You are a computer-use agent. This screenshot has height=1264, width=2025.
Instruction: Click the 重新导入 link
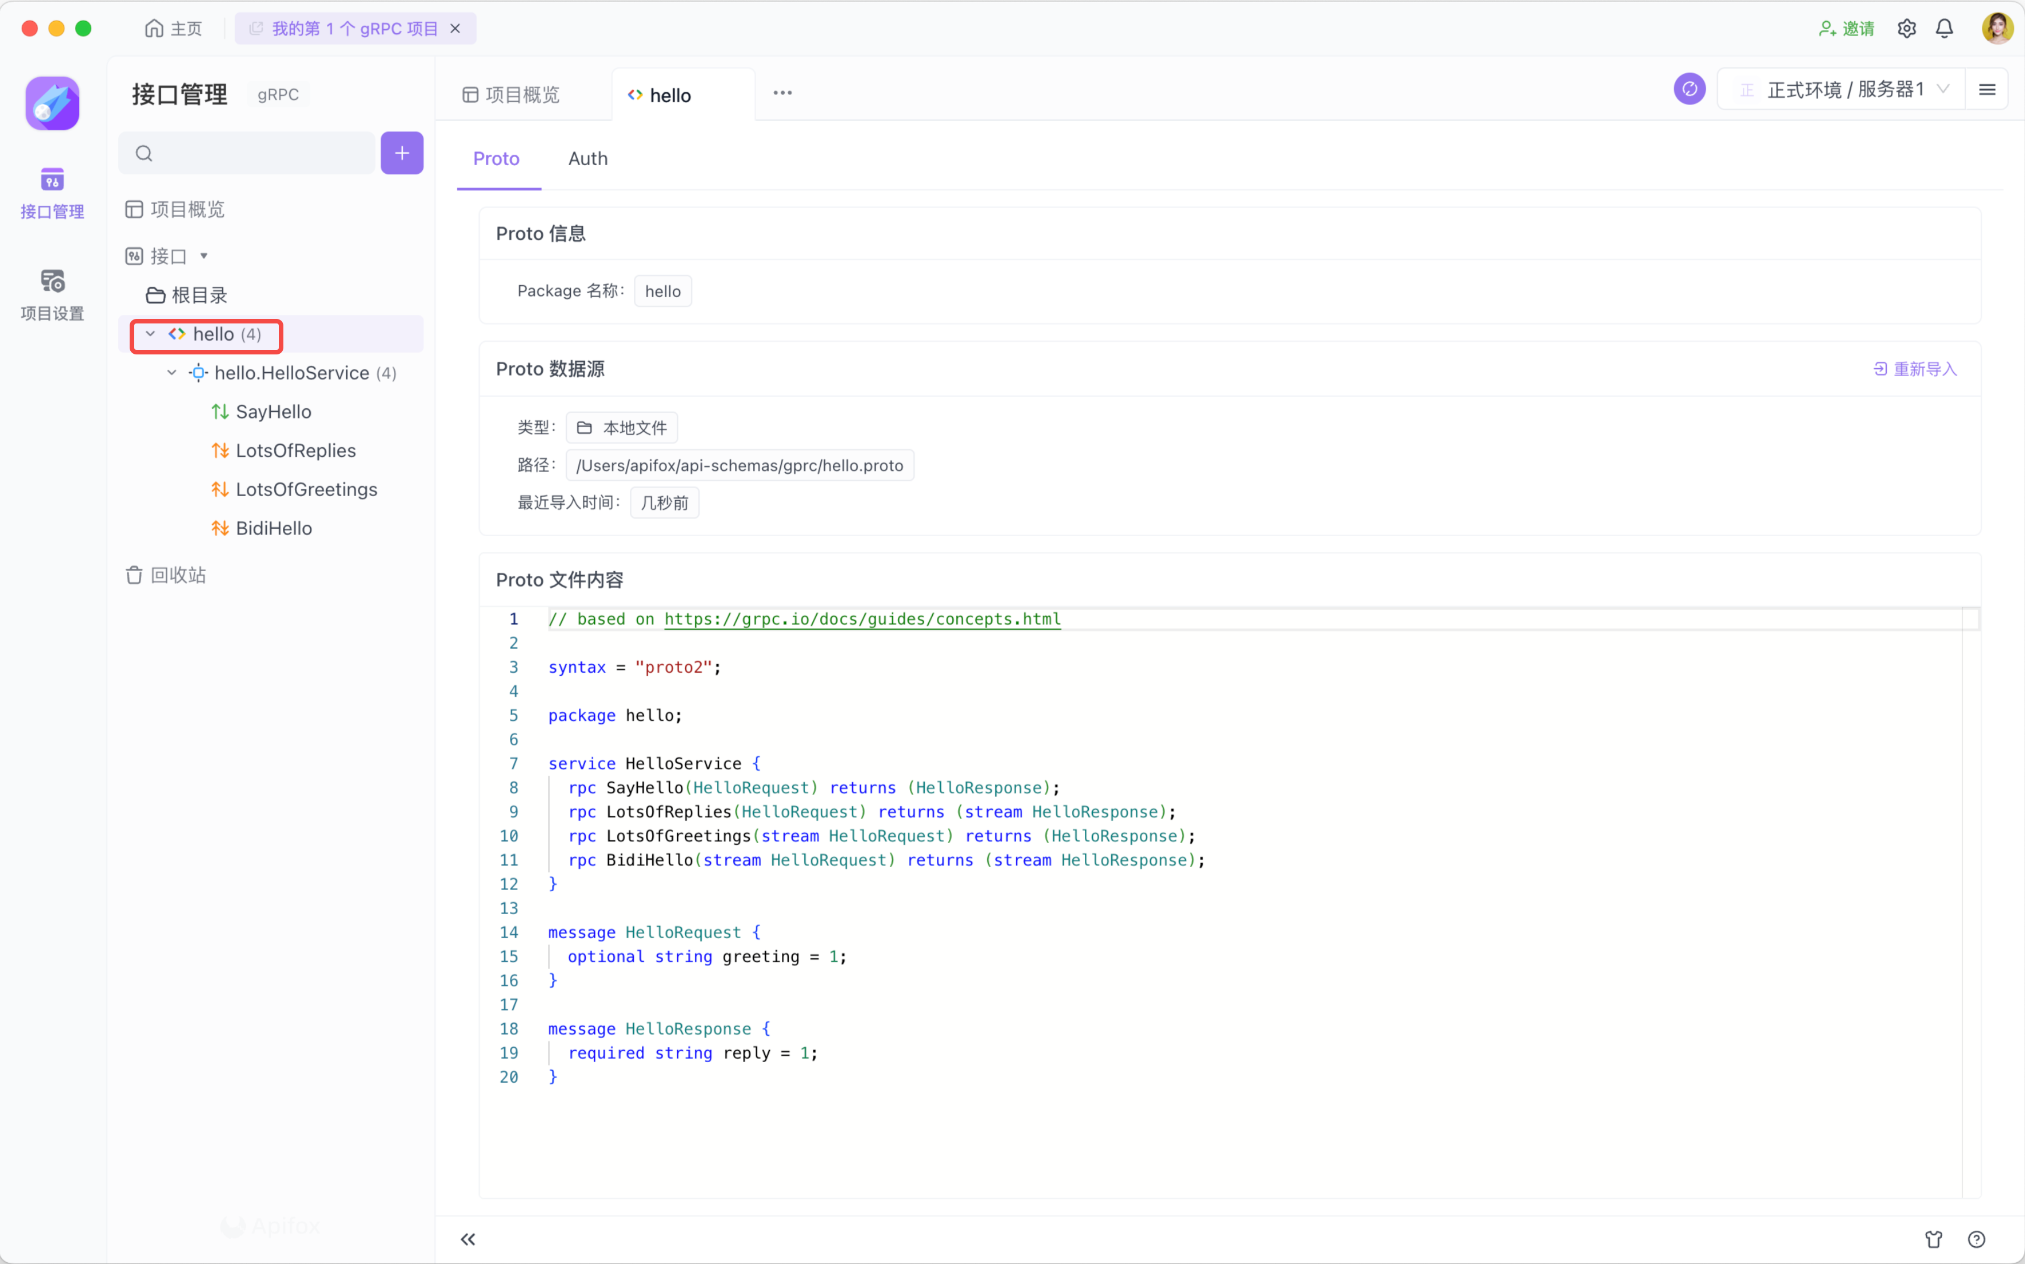pyautogui.click(x=1915, y=369)
